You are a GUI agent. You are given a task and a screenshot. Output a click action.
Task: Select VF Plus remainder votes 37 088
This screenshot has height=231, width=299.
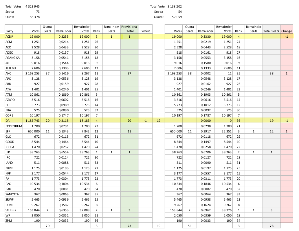[85, 210]
